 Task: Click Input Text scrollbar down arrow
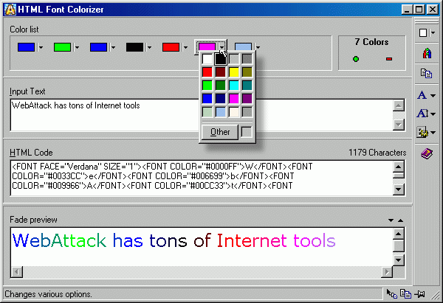coord(399,125)
